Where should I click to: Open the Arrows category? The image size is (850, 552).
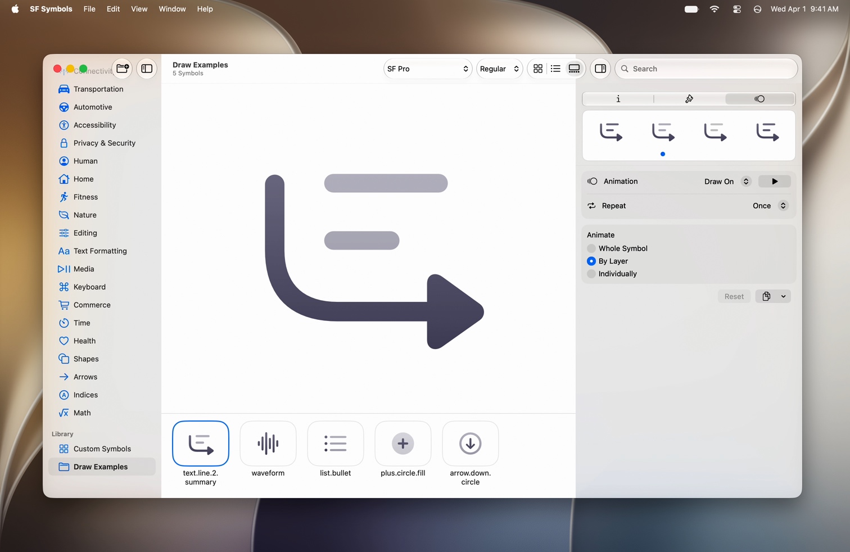tap(102, 377)
